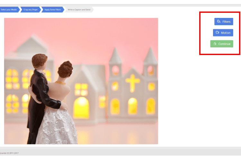Click the thumbs-up icon on Continue button

(215, 44)
